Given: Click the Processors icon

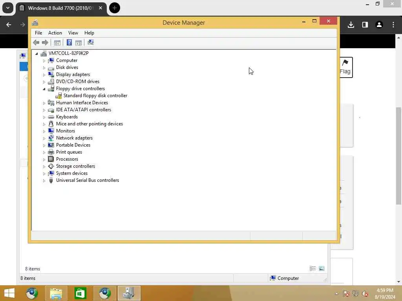Looking at the screenshot, I should tap(51, 159).
